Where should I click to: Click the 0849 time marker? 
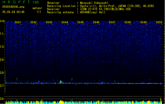143,22
